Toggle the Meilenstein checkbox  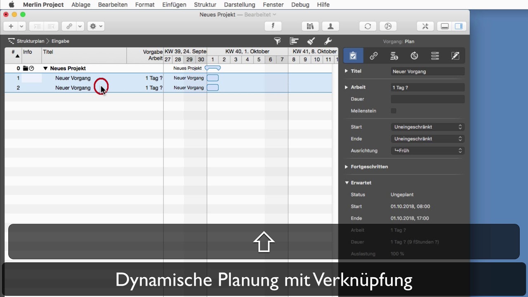point(394,111)
